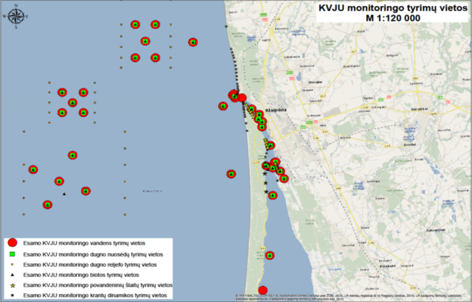Viewport: 472px width, 302px height.
Task: Select the green square sediment legend symbol
Action: click(x=12, y=254)
